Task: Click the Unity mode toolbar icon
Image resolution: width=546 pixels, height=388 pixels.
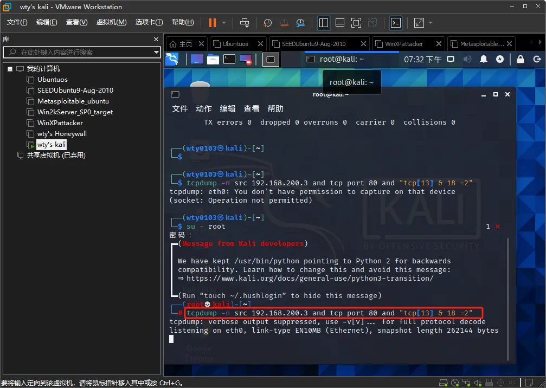Action: click(x=372, y=23)
